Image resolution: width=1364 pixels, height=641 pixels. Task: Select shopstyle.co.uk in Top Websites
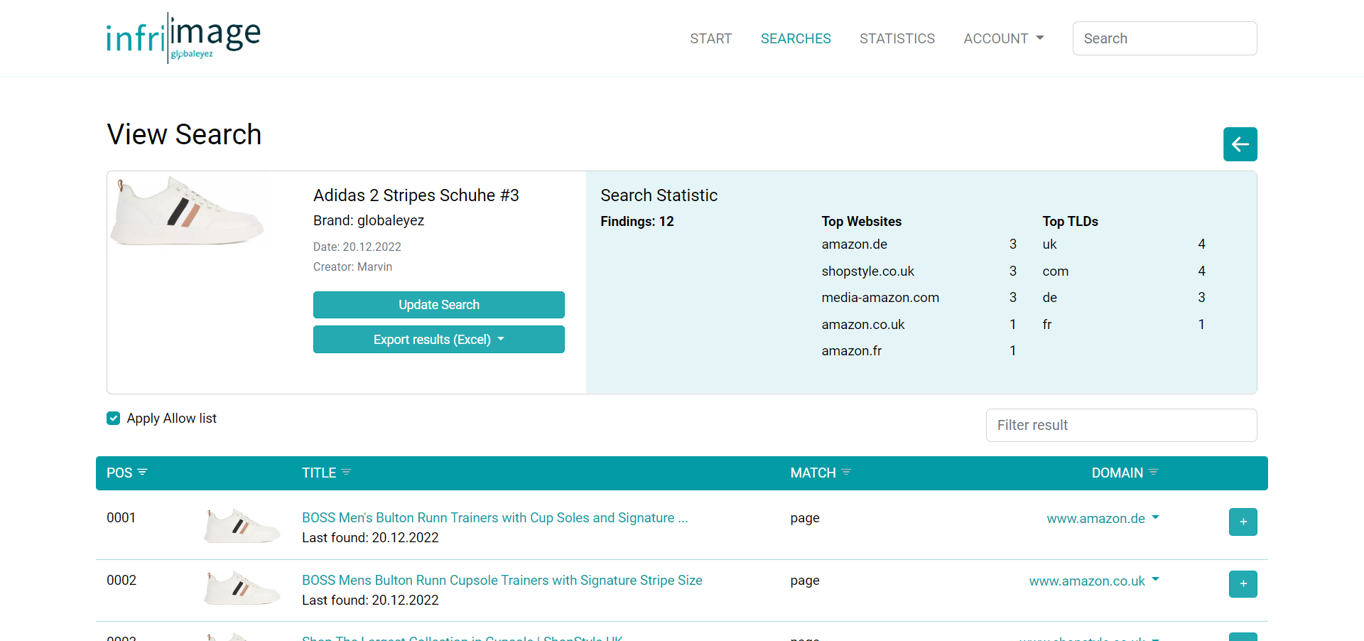pyautogui.click(x=867, y=271)
